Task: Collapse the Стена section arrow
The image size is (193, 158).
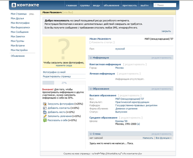Action: (x=91, y=134)
